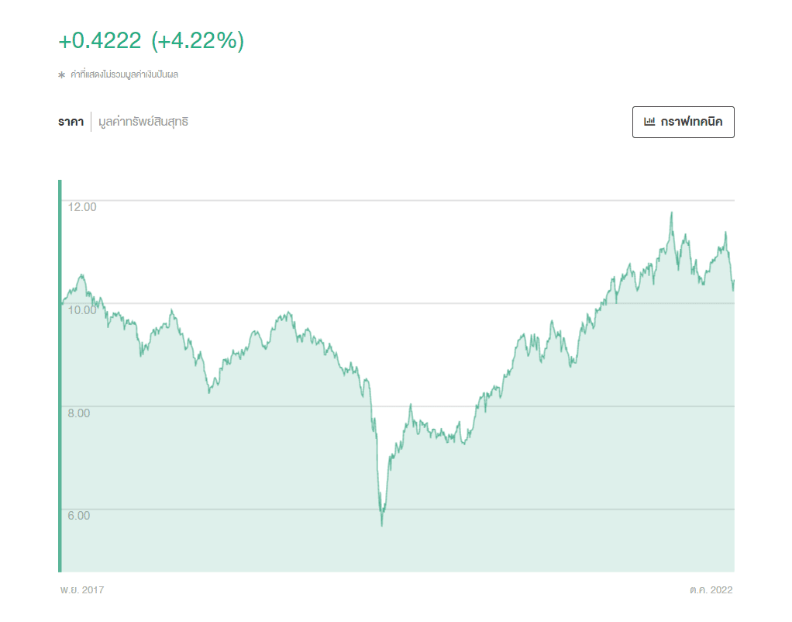Click the highest peak of the price line
Viewport: 792px width, 622px height.
tap(671, 213)
